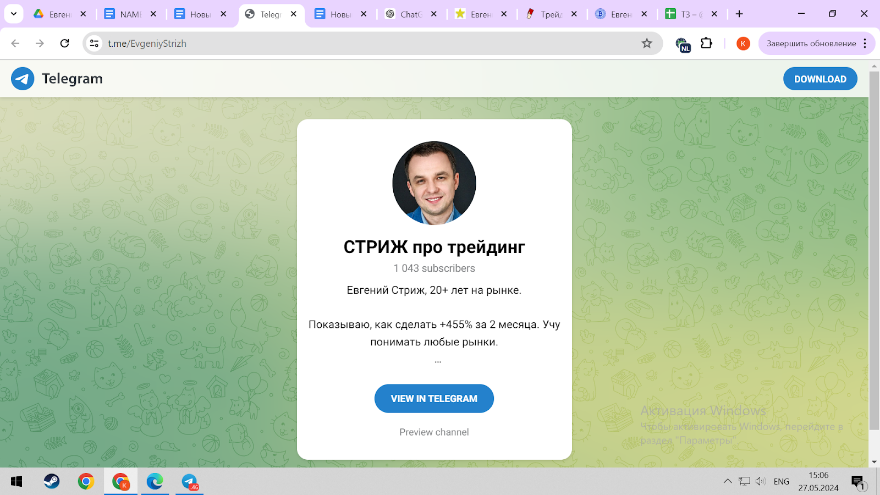
Task: Open the NL extension icon
Action: click(x=683, y=44)
